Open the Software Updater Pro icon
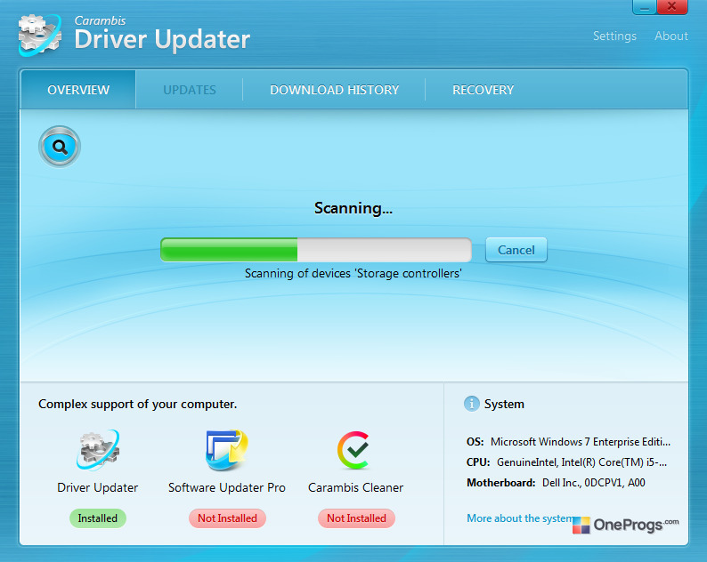 (227, 450)
